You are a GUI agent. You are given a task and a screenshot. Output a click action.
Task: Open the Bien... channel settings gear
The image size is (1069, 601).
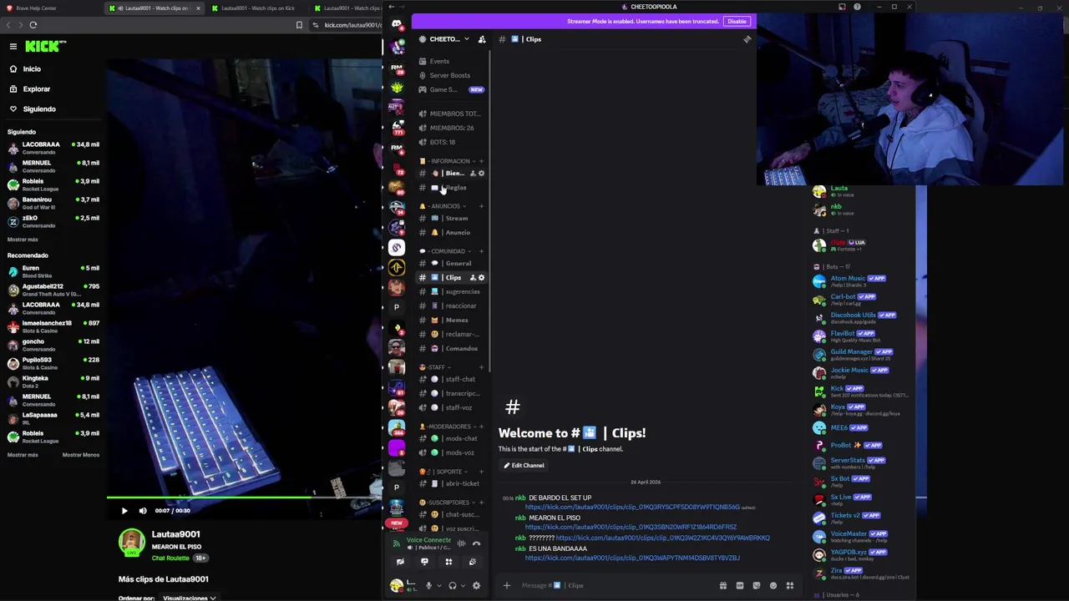[x=481, y=173]
